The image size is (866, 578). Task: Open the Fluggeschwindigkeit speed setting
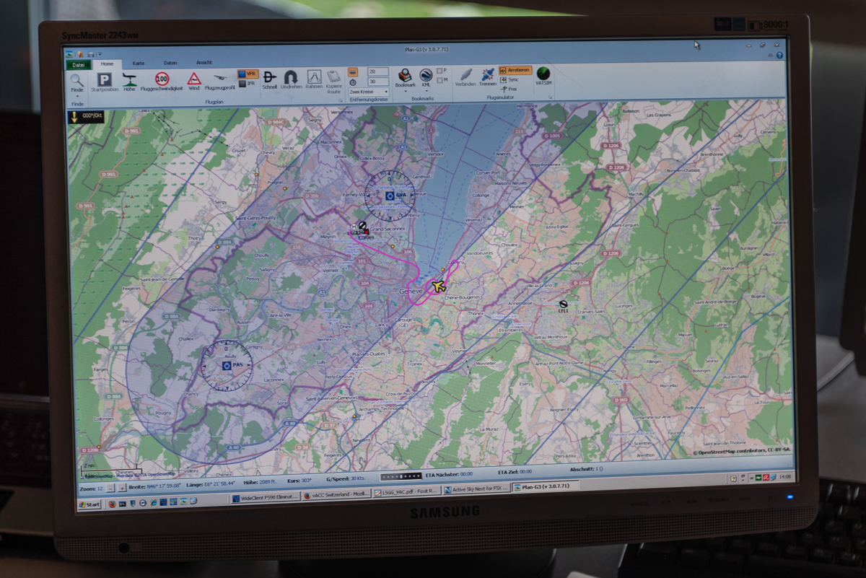(162, 79)
